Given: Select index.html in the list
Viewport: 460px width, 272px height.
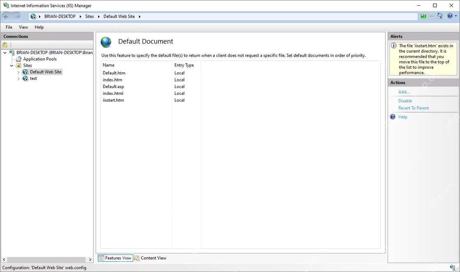Looking at the screenshot, I should click(113, 93).
